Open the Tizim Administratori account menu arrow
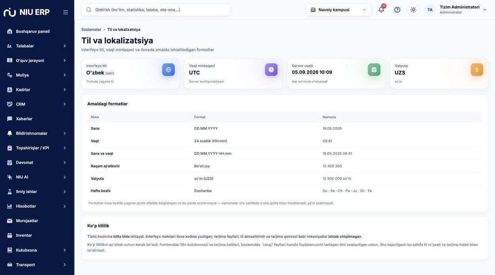The image size is (495, 275). point(485,9)
